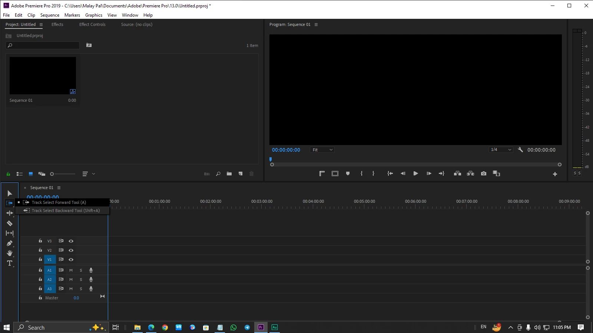
Task: Step back one frame
Action: point(403,174)
